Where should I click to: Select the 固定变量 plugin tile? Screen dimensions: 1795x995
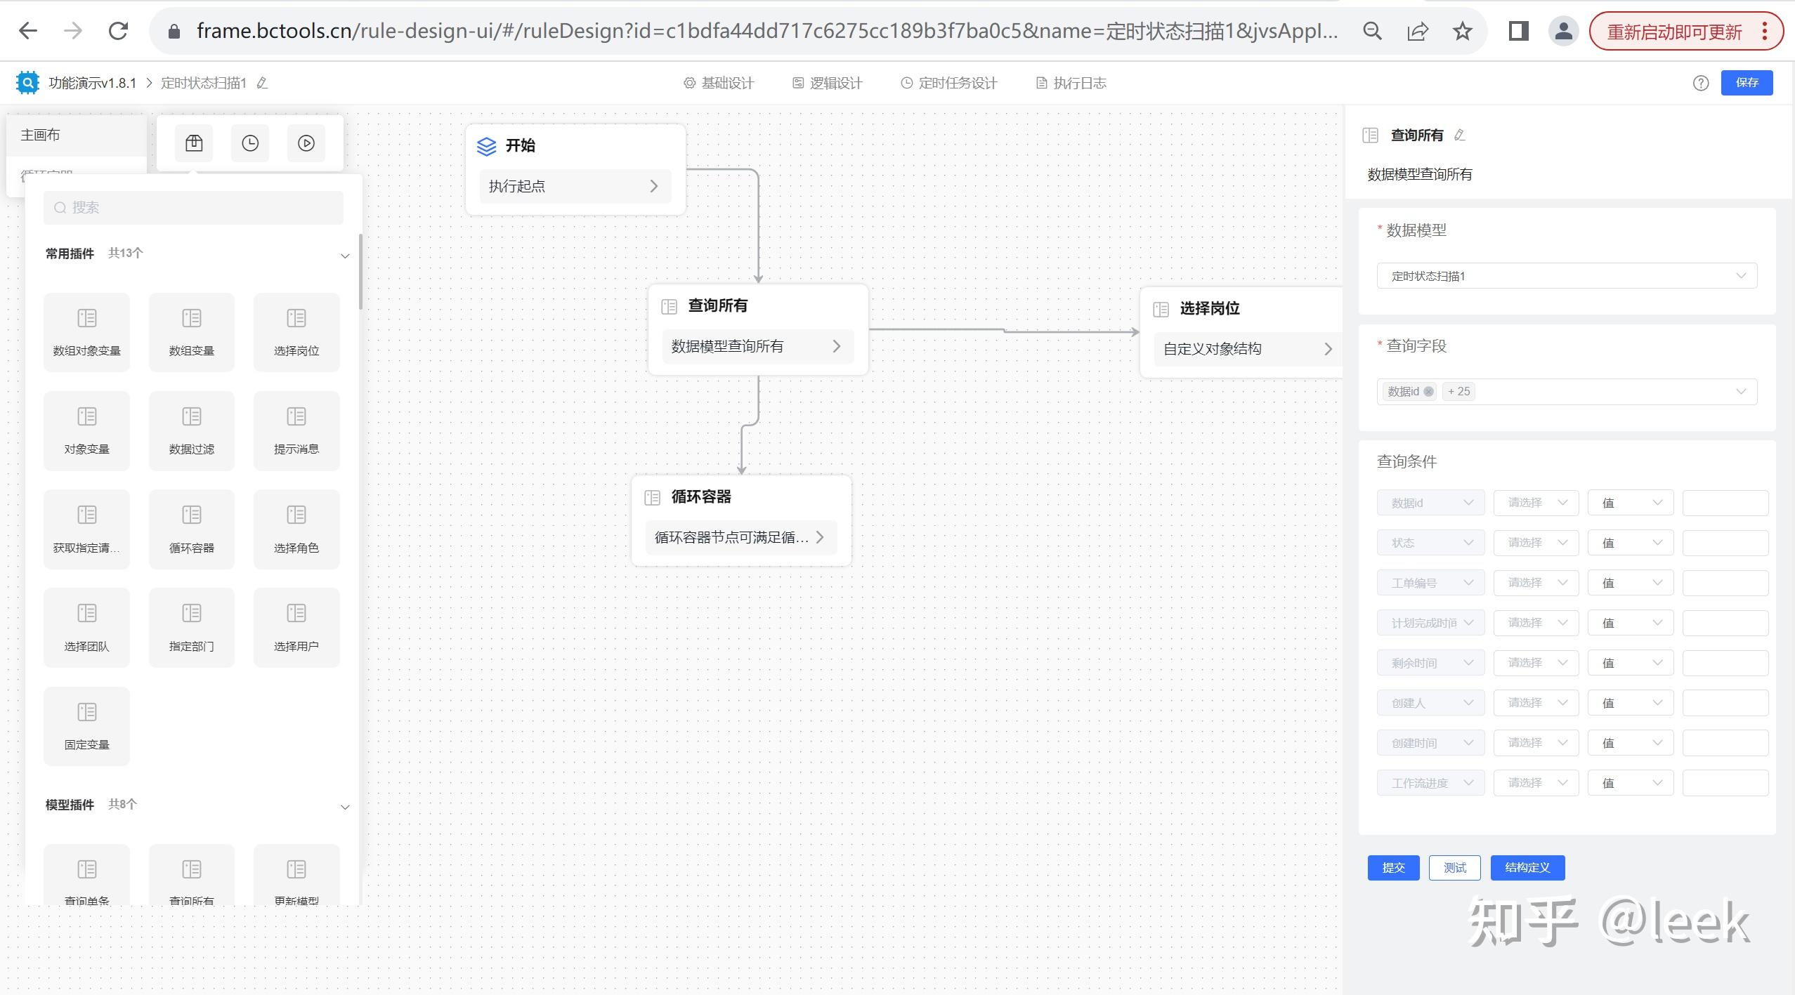(86, 725)
